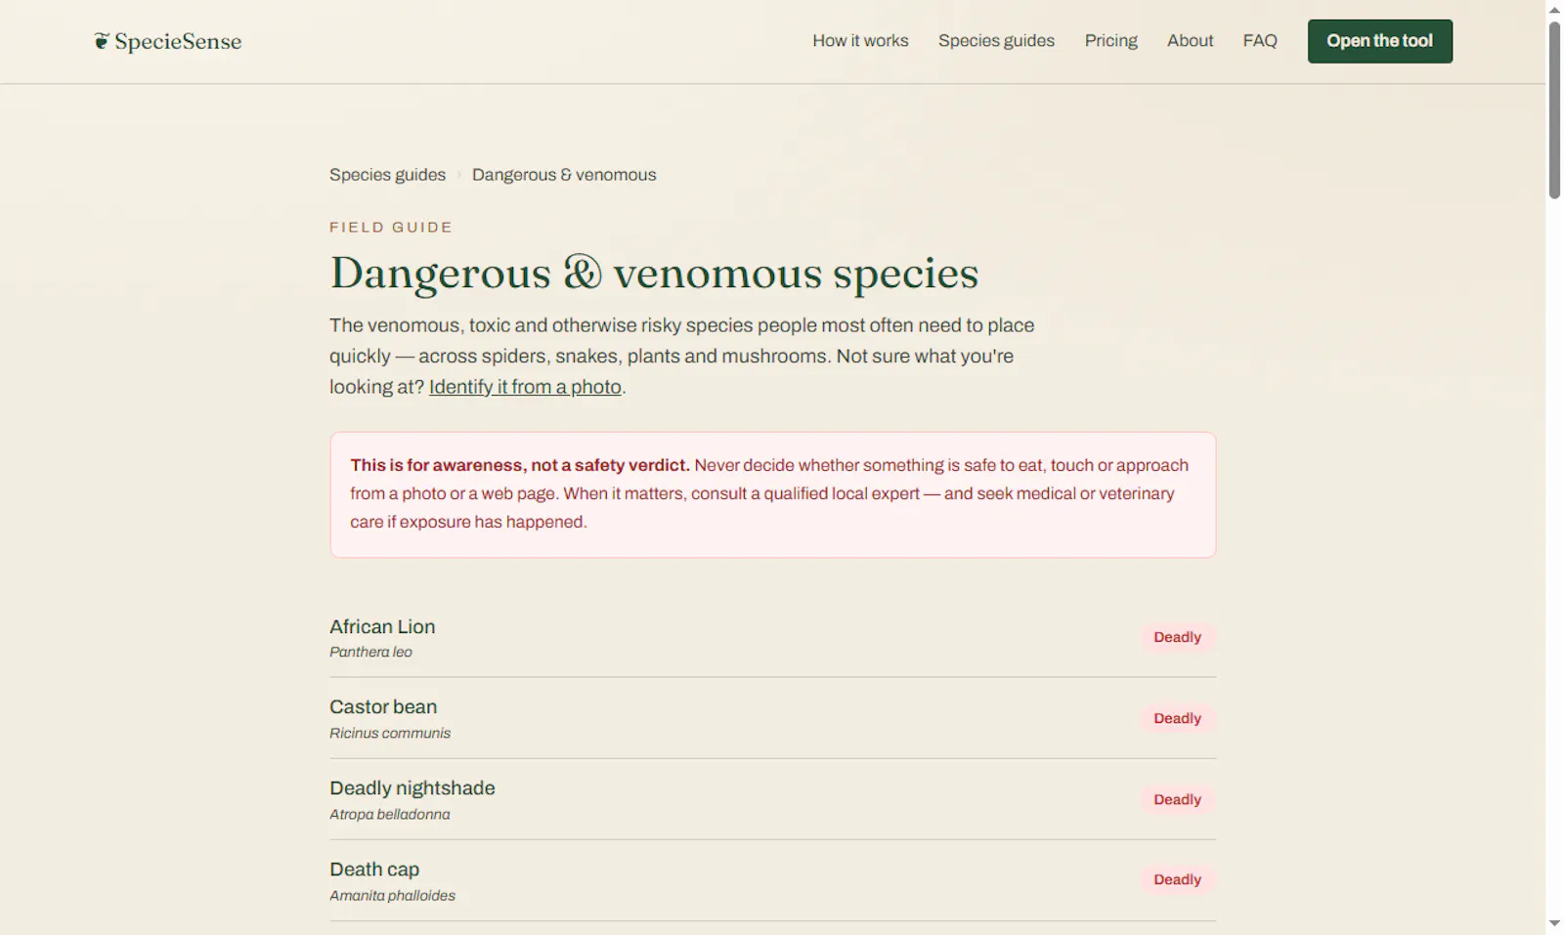Open the African Lion entry
This screenshot has width=1564, height=935.
[772, 637]
